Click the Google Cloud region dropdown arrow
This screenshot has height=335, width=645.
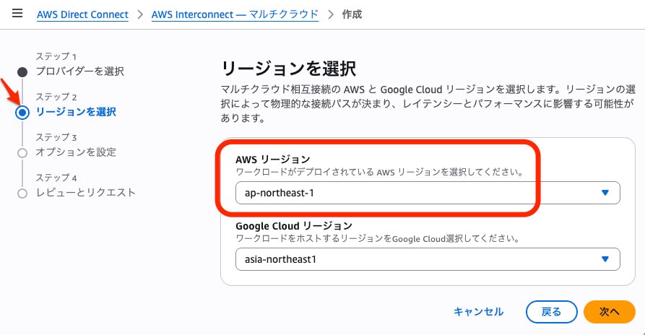(605, 259)
